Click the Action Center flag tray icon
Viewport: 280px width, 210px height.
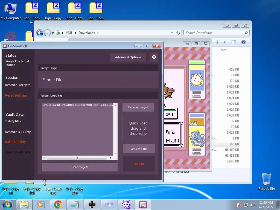pos(239,205)
